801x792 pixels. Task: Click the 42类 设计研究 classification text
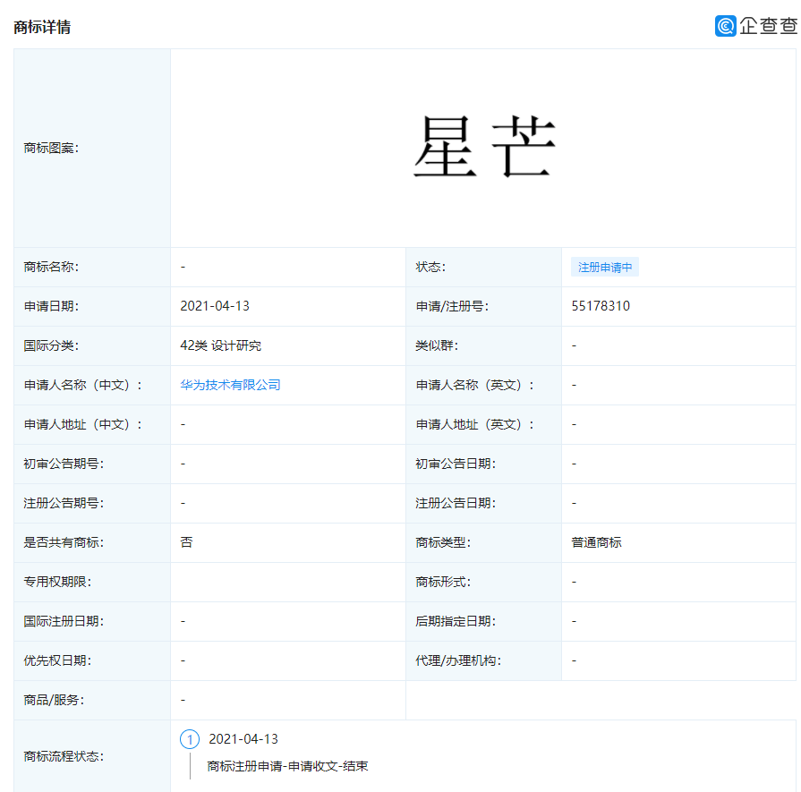tap(220, 345)
